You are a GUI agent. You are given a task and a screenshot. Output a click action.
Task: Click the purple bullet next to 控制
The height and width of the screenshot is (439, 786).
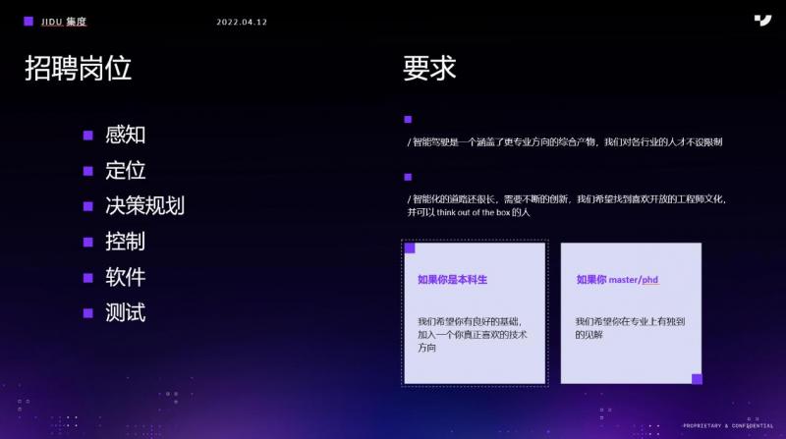(88, 242)
